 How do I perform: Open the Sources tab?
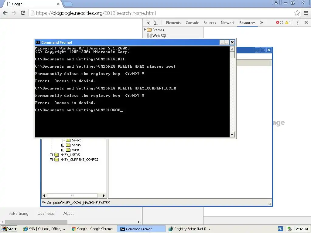point(210,23)
